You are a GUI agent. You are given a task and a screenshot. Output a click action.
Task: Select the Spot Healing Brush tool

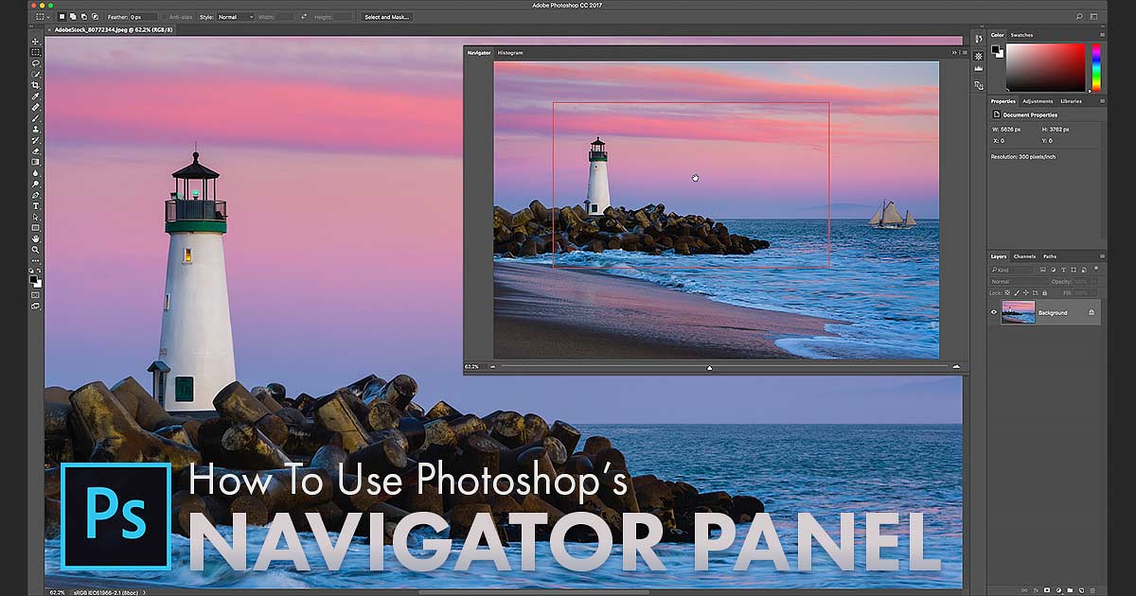click(35, 108)
